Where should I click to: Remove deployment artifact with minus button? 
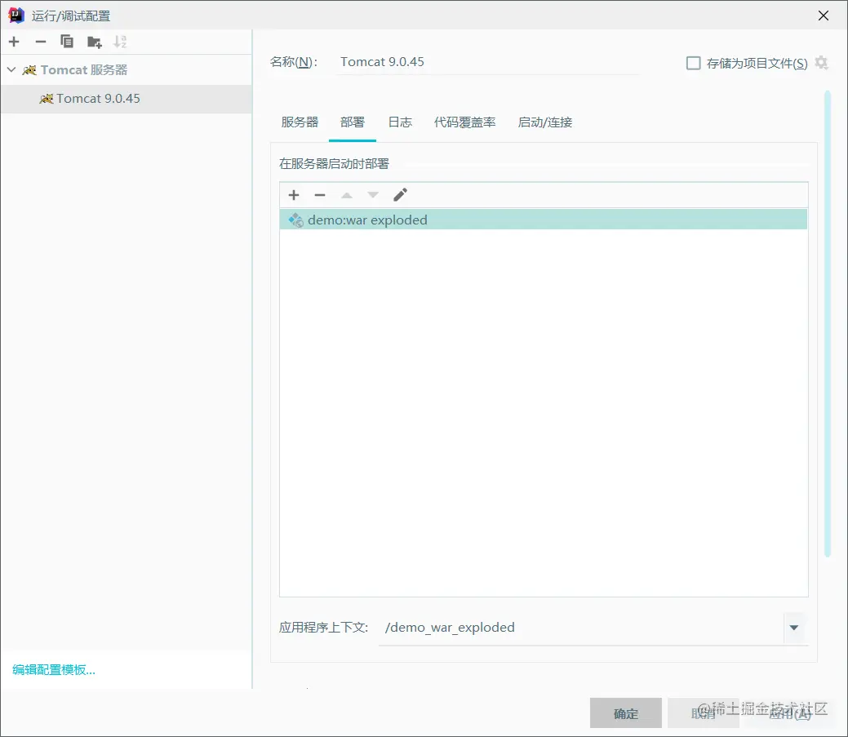click(320, 195)
